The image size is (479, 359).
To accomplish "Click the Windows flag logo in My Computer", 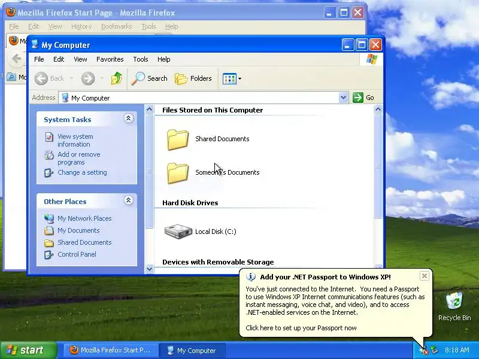I will tap(372, 59).
